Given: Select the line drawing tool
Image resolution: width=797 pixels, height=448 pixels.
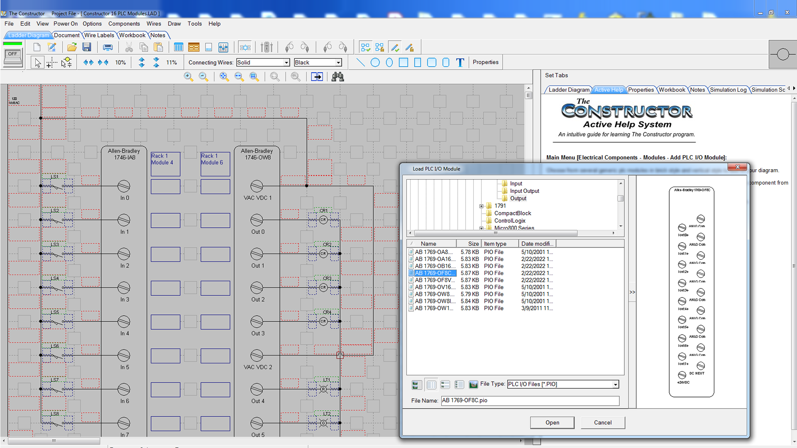Looking at the screenshot, I should 360,62.
